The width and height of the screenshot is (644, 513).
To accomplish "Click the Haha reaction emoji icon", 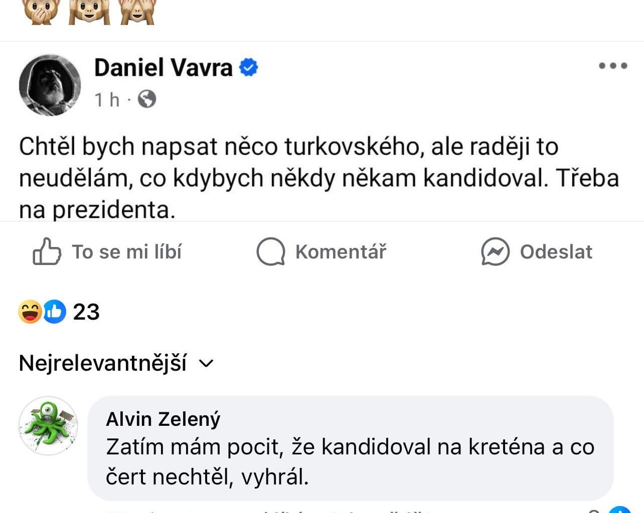I will coord(29,312).
